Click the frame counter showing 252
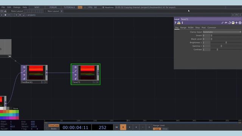 point(102,127)
